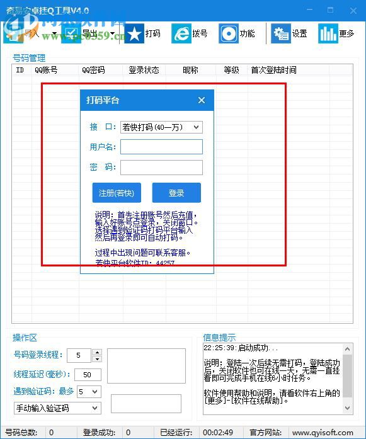The image size is (366, 439).
Task: Open the 接口 platform dropdown
Action: click(x=161, y=127)
